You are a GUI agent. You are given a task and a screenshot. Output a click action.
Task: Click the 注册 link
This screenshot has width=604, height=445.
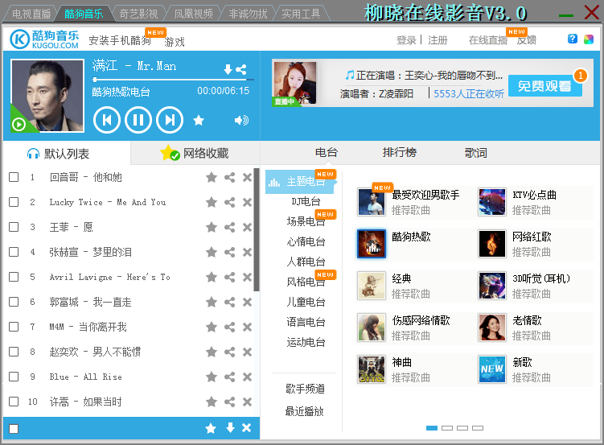(438, 40)
